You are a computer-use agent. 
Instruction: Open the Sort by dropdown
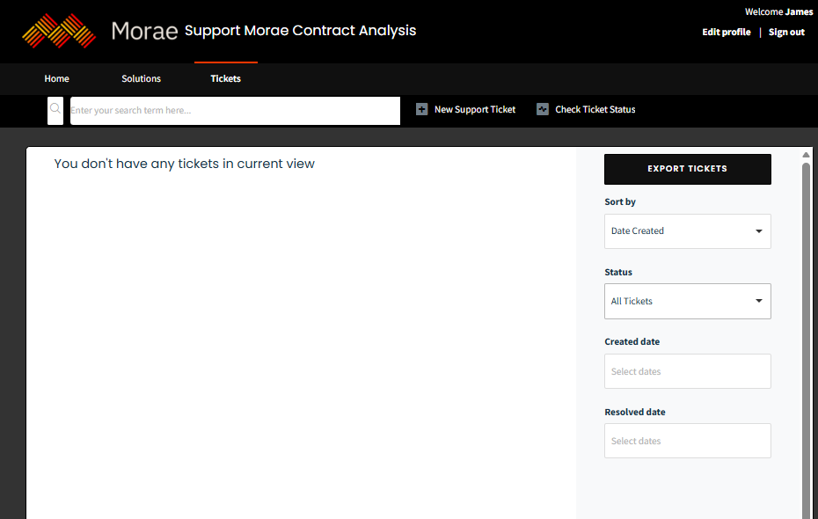[687, 231]
